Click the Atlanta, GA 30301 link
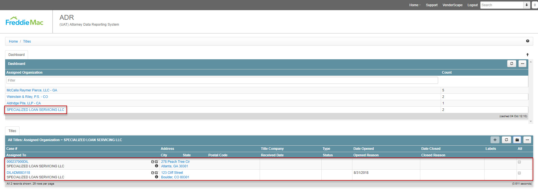Screen dimensions: 538x195 tap(175, 166)
